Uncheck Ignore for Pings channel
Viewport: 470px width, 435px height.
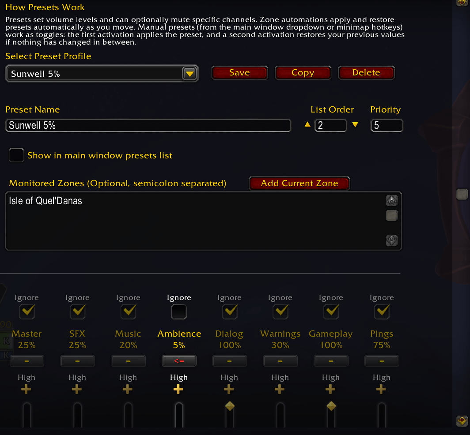click(382, 311)
